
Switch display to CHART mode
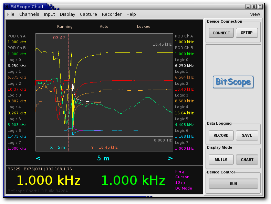coord(247,159)
